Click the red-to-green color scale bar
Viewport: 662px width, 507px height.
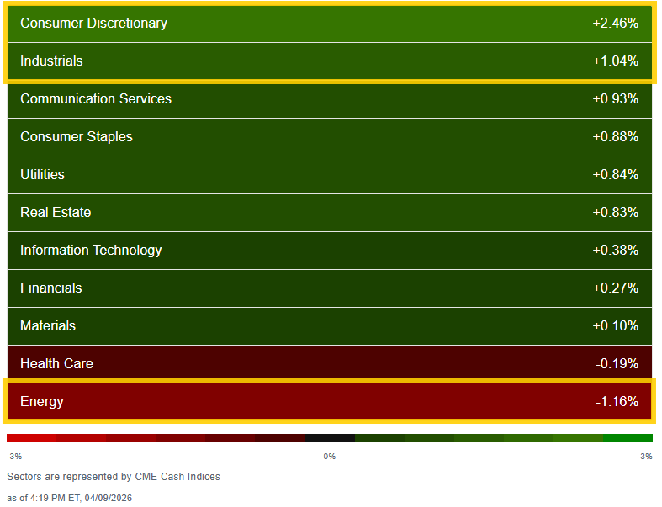pyautogui.click(x=330, y=438)
